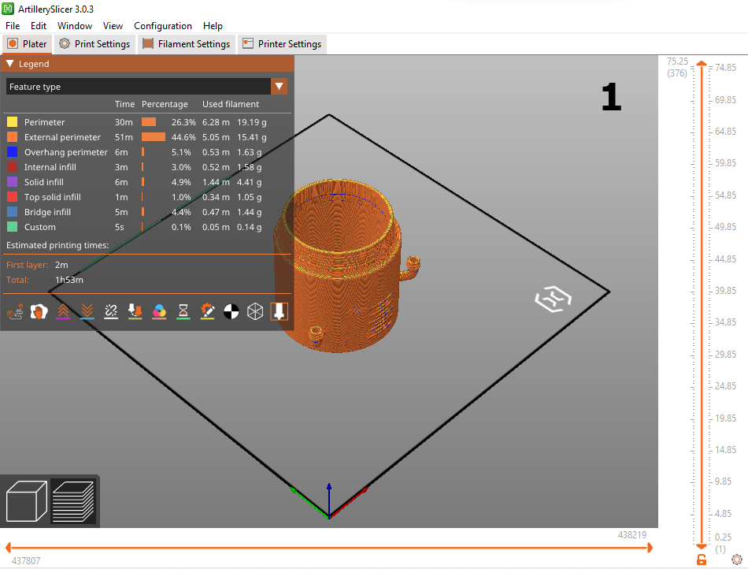The height and width of the screenshot is (569, 748).
Task: Toggle Pause prints hourglass icon
Action: (x=183, y=312)
